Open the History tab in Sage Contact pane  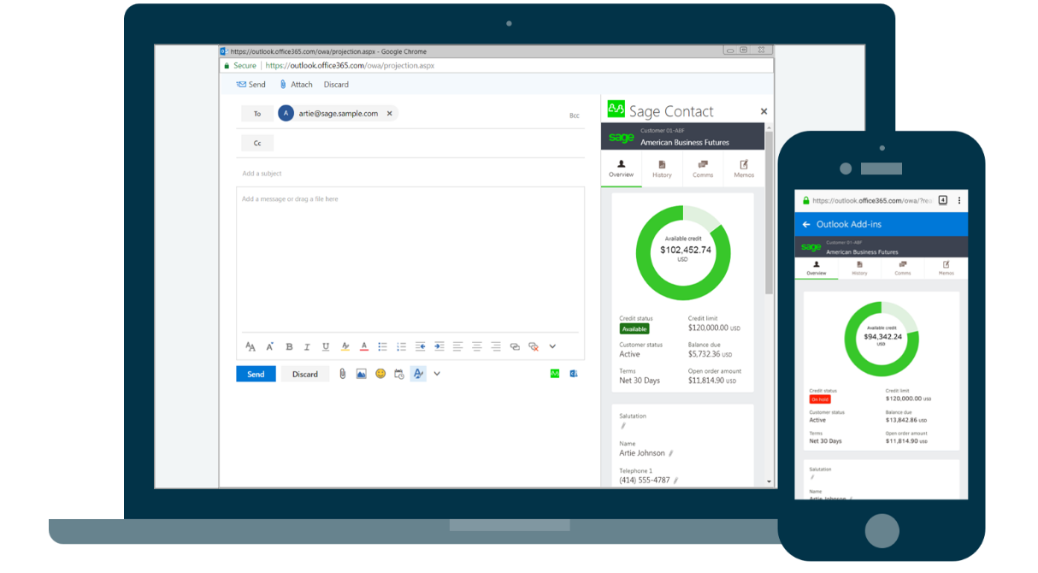tap(663, 168)
